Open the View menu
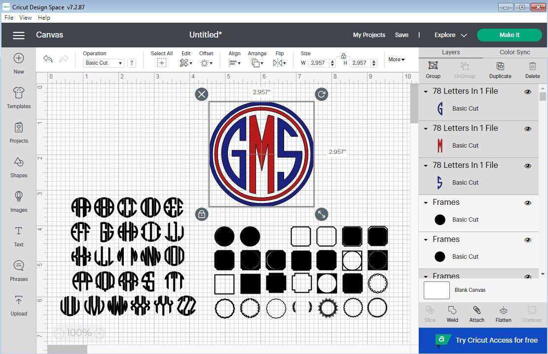 pos(25,17)
